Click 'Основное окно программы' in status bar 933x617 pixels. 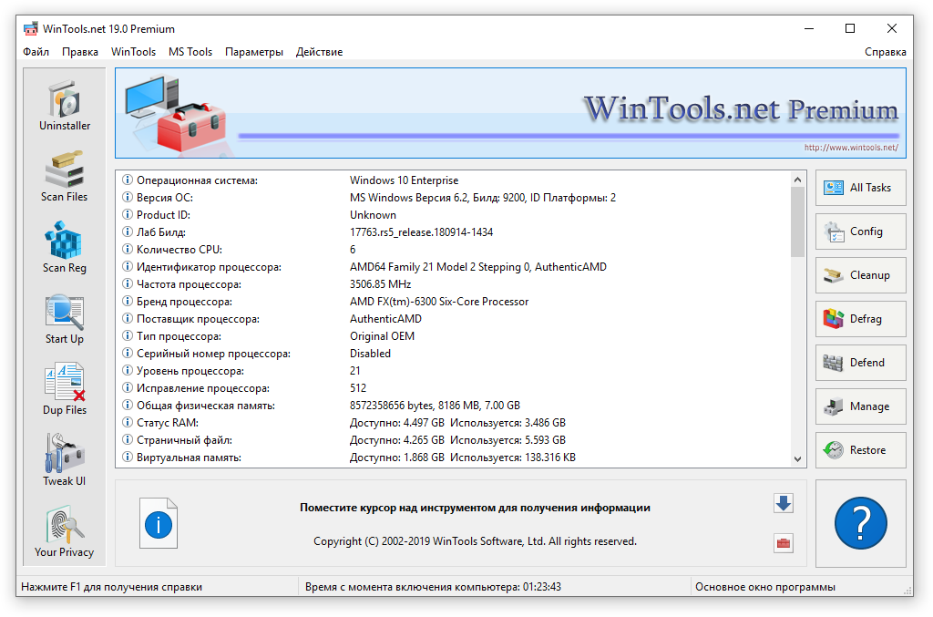click(x=765, y=587)
